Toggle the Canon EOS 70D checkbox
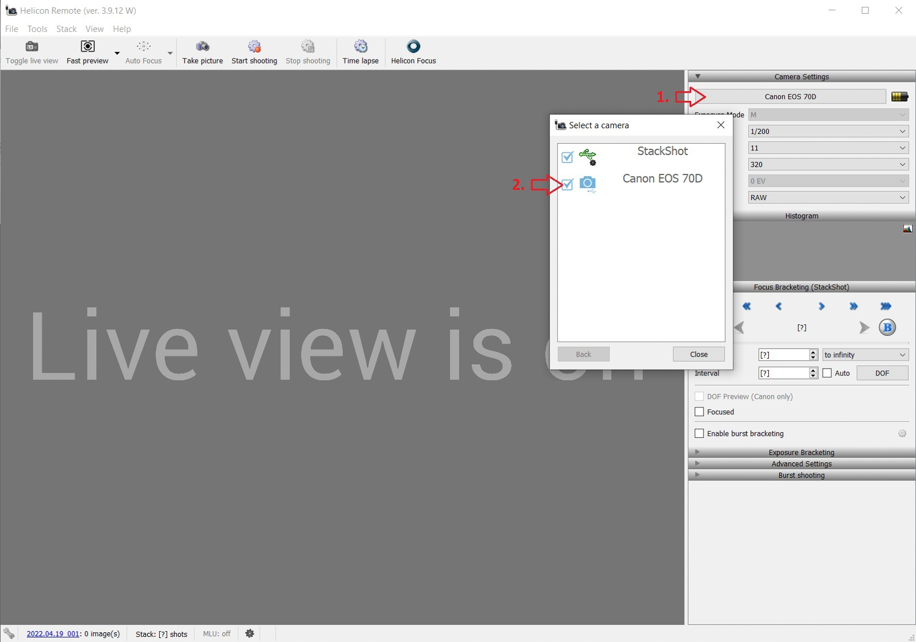Image resolution: width=916 pixels, height=642 pixels. click(x=567, y=184)
